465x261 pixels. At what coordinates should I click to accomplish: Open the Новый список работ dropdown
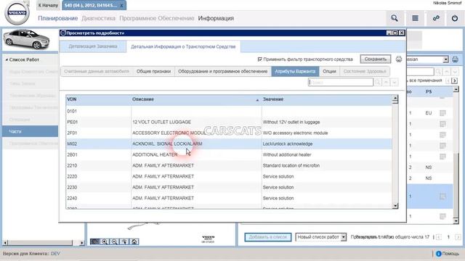pyautogui.click(x=344, y=237)
